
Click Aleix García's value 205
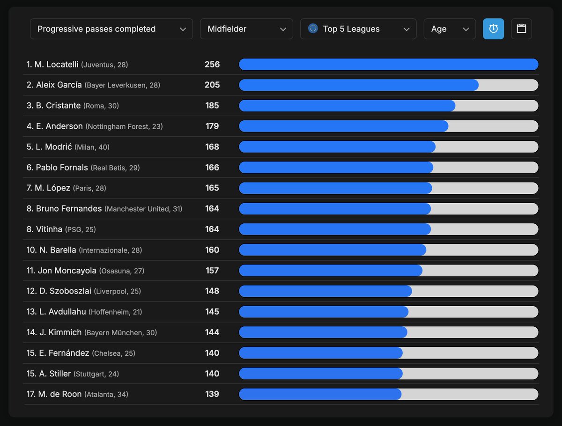click(212, 85)
